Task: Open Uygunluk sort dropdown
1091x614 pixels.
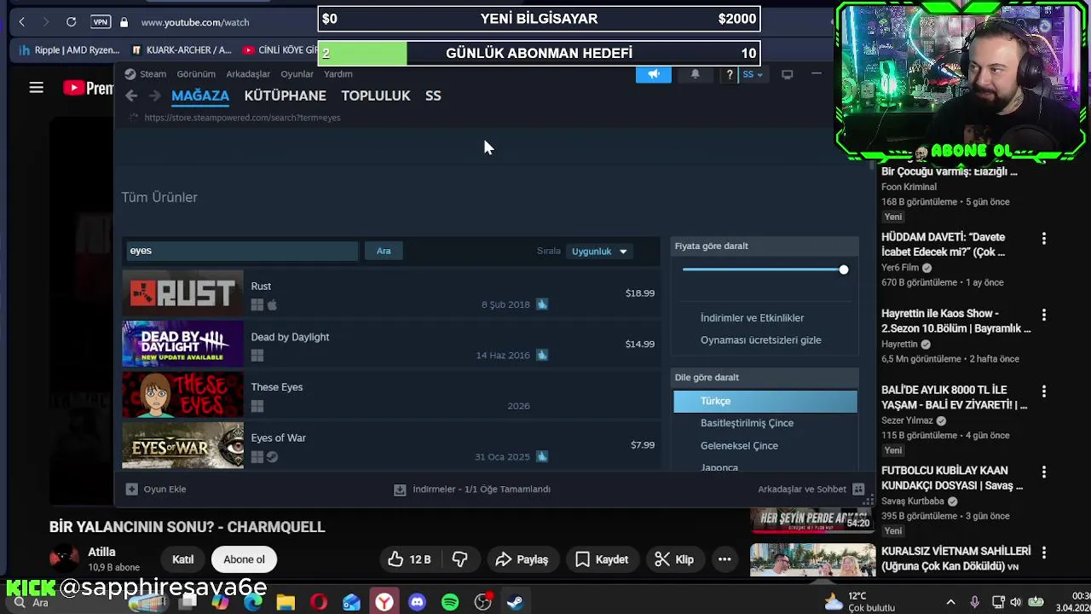Action: coord(599,252)
